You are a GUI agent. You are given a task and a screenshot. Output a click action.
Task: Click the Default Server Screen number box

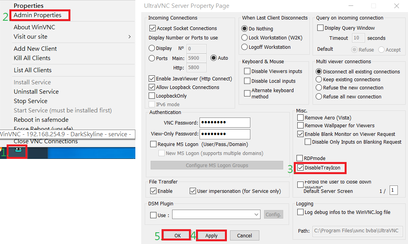click(x=394, y=190)
